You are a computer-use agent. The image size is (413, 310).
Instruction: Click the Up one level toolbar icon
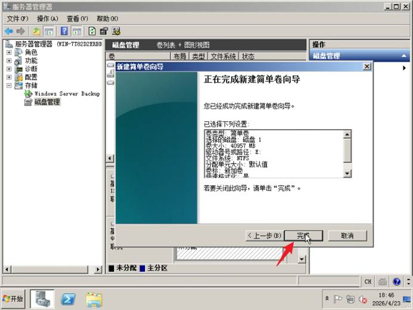[x=36, y=32]
